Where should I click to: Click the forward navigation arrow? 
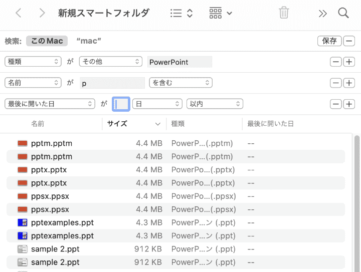coord(42,13)
